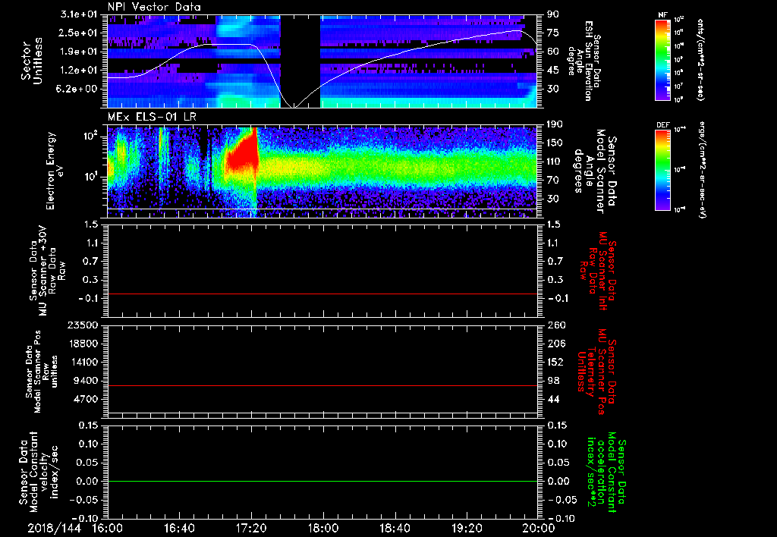Click the "90" sun elevation tick label
This screenshot has height=537, width=777.
(552, 14)
